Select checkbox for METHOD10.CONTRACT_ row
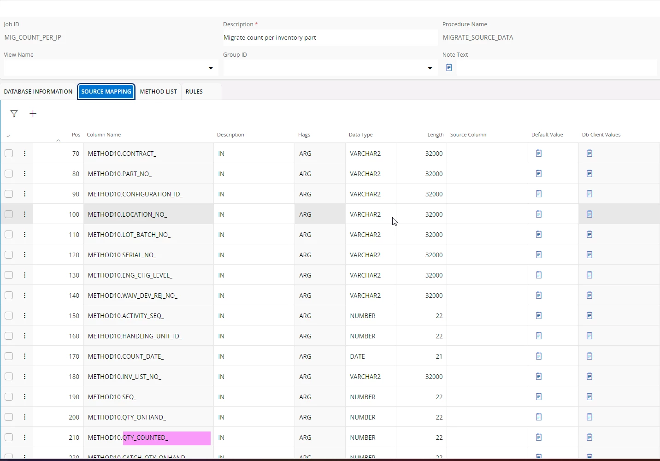This screenshot has width=660, height=461. click(9, 154)
